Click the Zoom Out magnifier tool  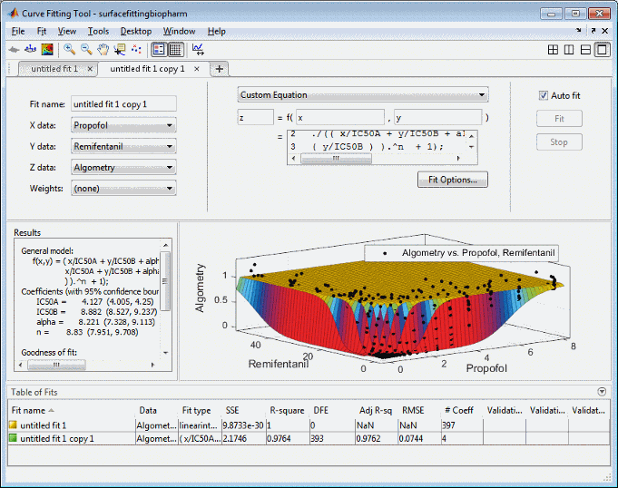coord(86,49)
